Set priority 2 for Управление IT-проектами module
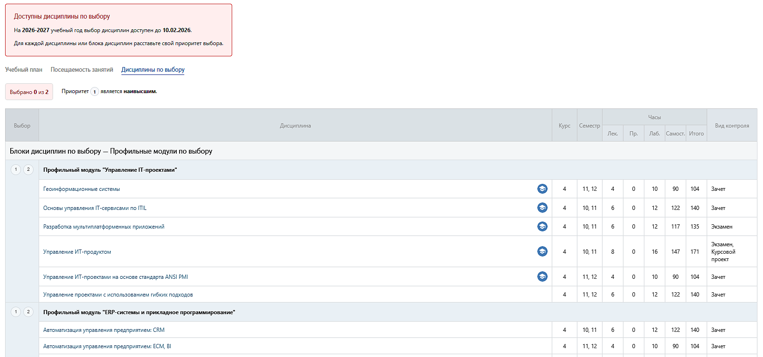This screenshot has width=763, height=357. tap(28, 169)
